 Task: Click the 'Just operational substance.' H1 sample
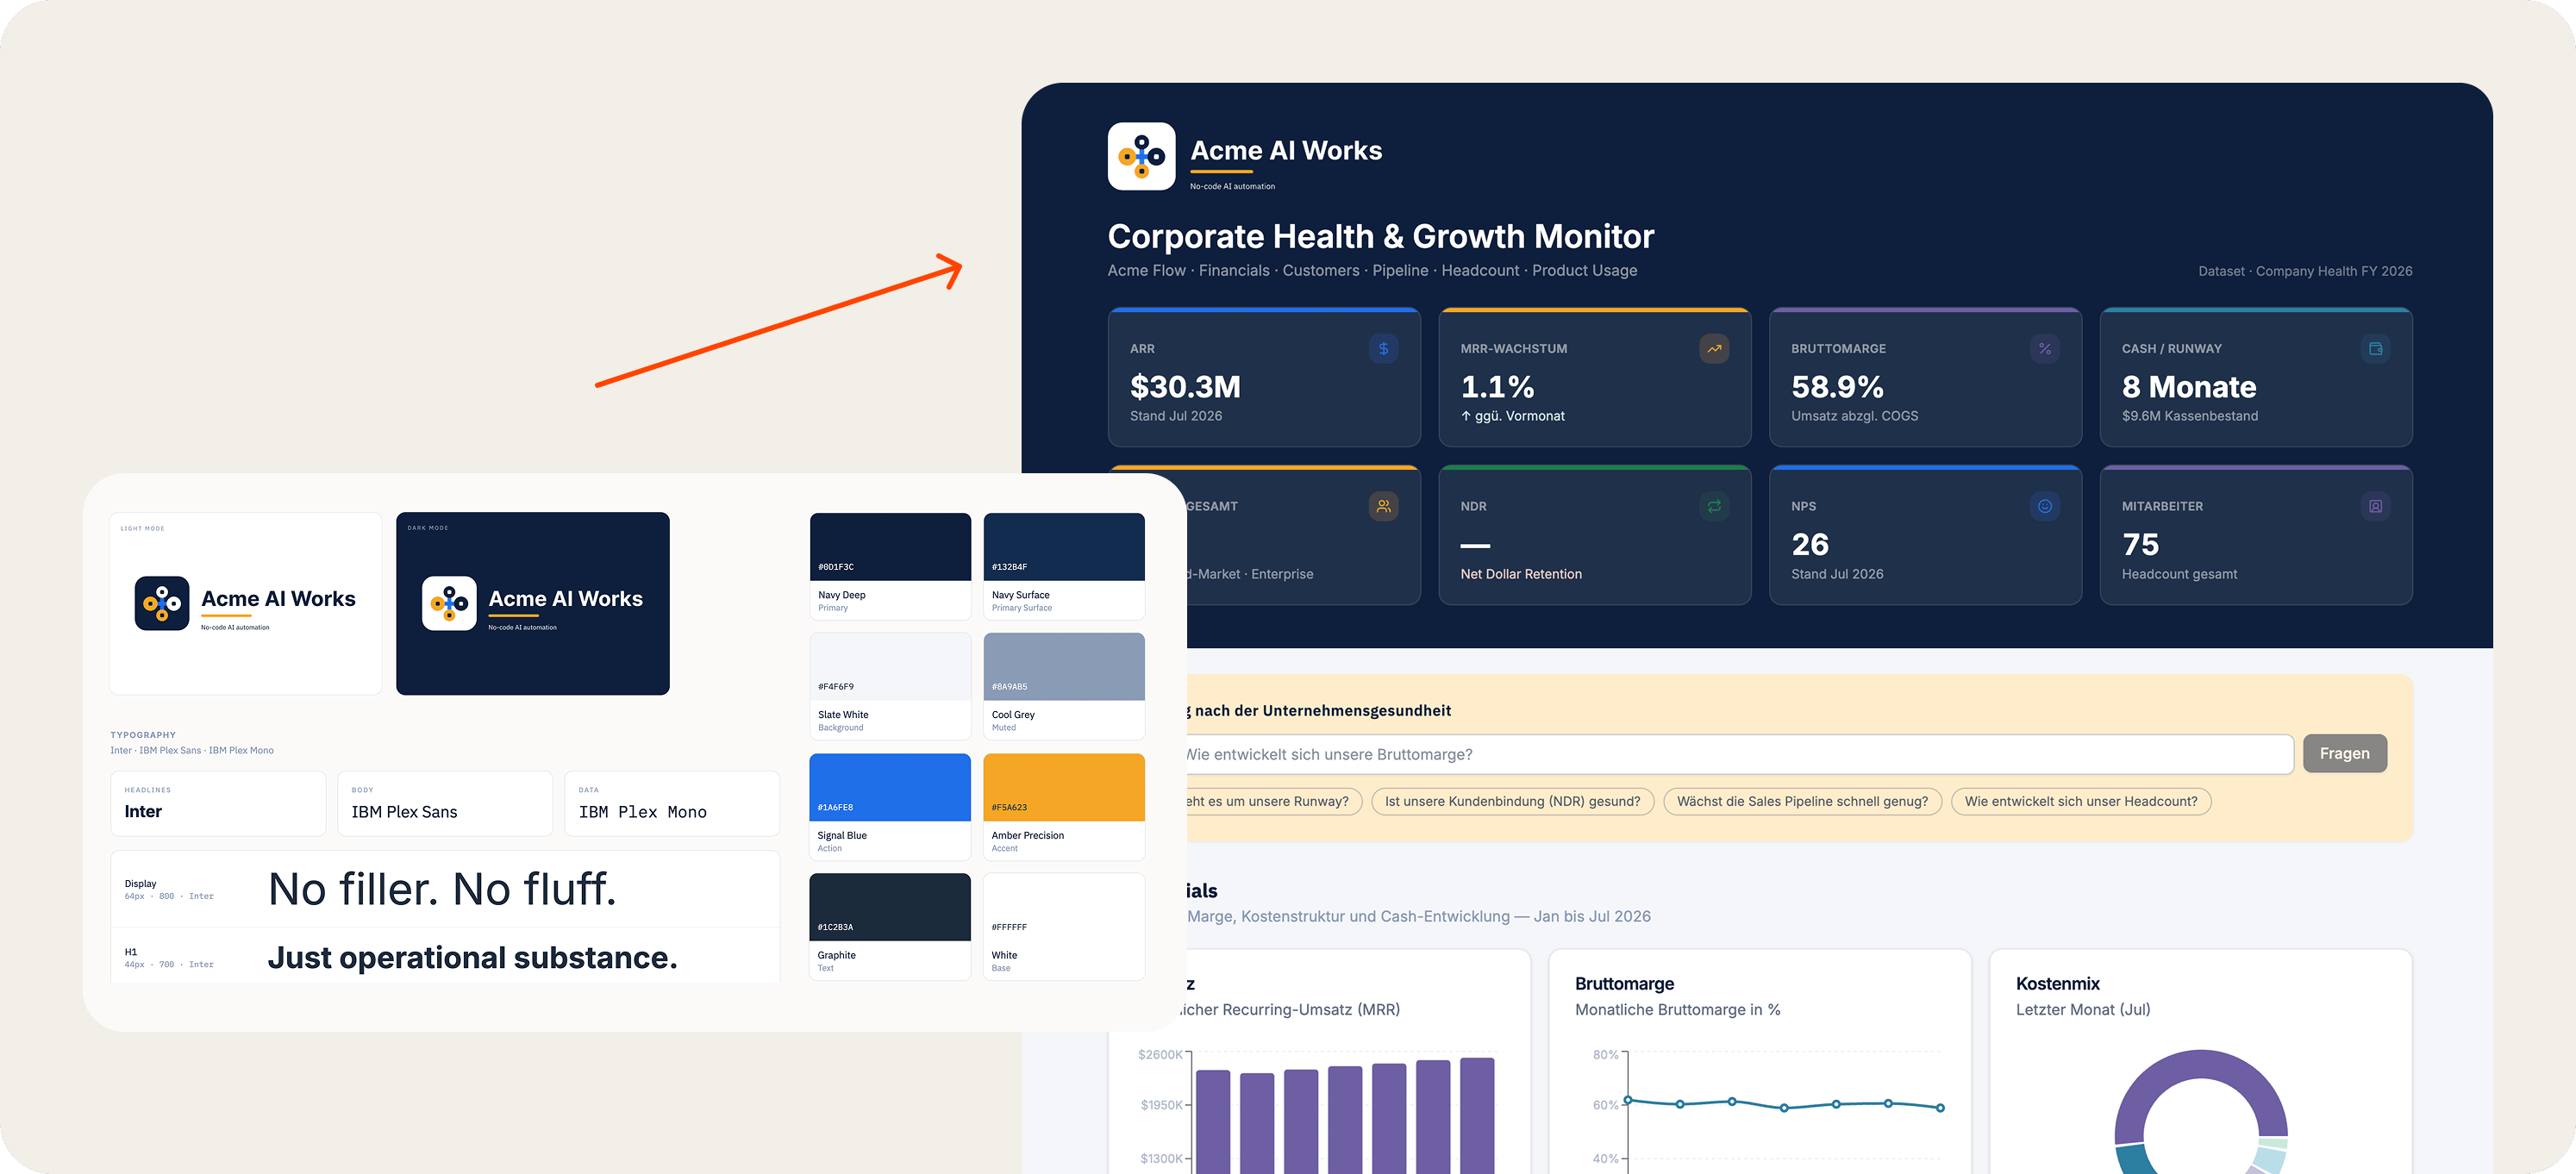tap(472, 958)
